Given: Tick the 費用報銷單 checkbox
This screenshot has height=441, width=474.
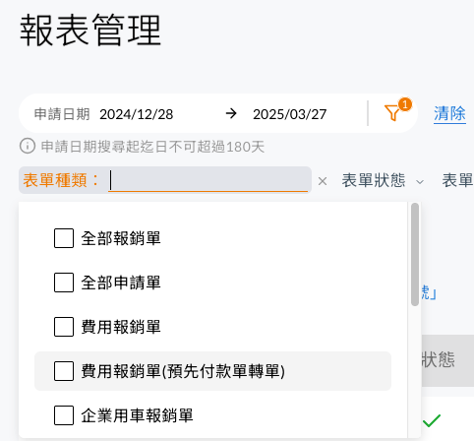Looking at the screenshot, I should 64,327.
